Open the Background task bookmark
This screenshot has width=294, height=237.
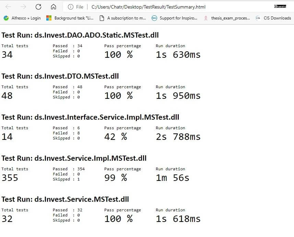pos(70,18)
